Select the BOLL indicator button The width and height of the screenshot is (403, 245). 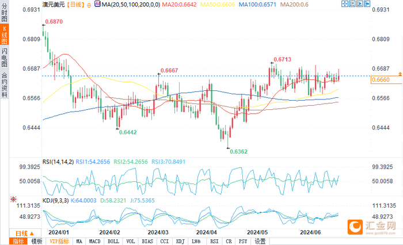113,242
